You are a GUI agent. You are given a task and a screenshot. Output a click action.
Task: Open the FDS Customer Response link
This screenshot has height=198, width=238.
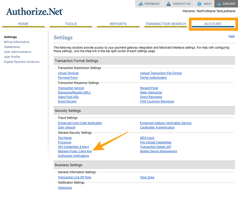tap(157, 102)
